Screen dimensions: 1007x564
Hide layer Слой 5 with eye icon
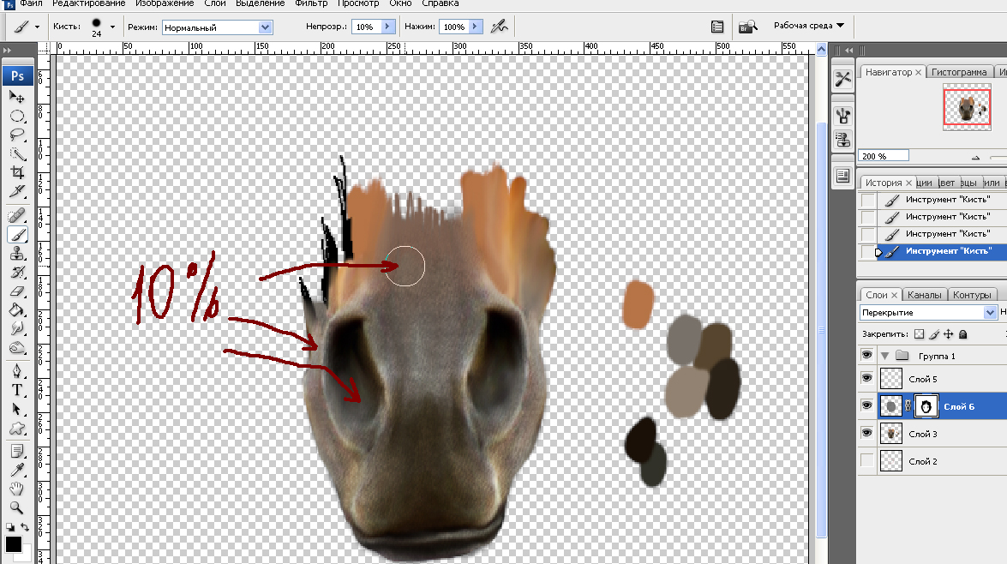pyautogui.click(x=866, y=378)
